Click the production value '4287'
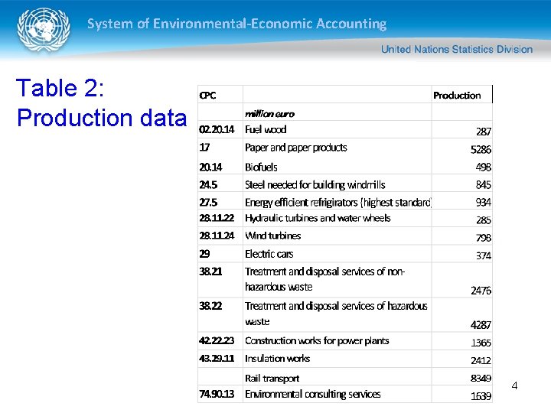 click(481, 325)
